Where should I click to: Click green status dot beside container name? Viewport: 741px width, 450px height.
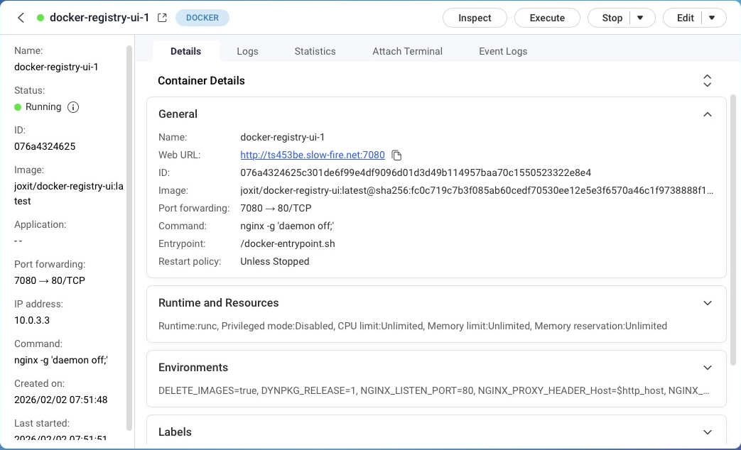pyautogui.click(x=40, y=18)
